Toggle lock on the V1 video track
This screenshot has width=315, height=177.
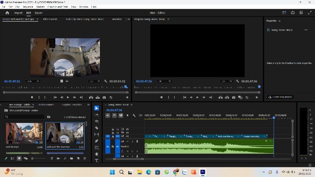(112, 136)
